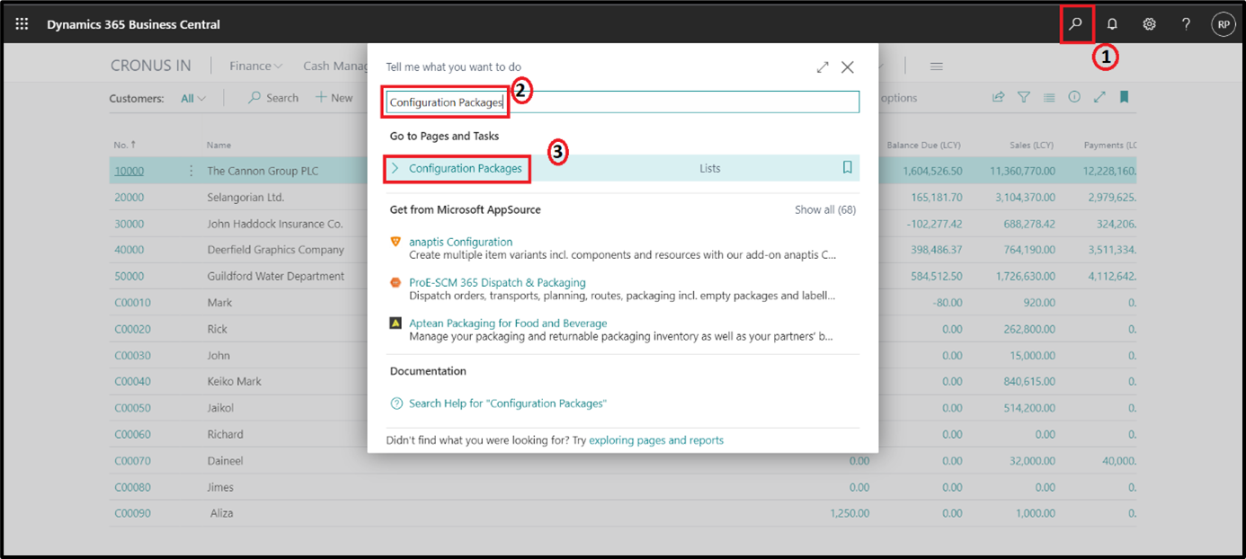Screen dimensions: 1246x559
Task: Sort by the No. column header
Action: coord(124,145)
